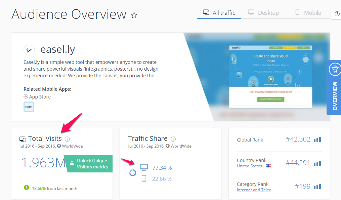This screenshot has width=341, height=200.
Task: Click the globe icon under Total Visits
Action: pos(59,146)
